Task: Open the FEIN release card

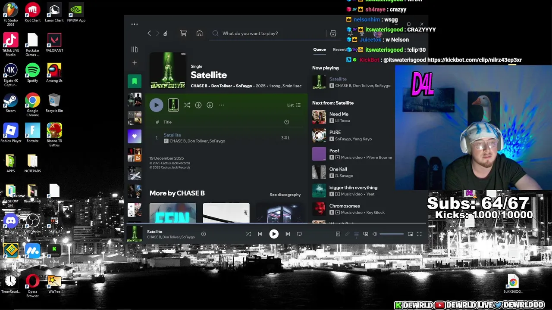Action: point(172,213)
